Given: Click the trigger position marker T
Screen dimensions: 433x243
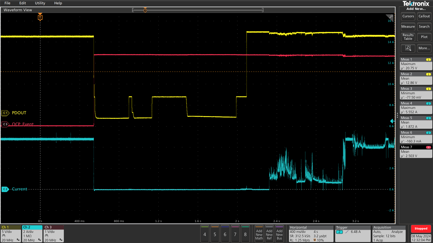Looking at the screenshot, I should [x=40, y=18].
